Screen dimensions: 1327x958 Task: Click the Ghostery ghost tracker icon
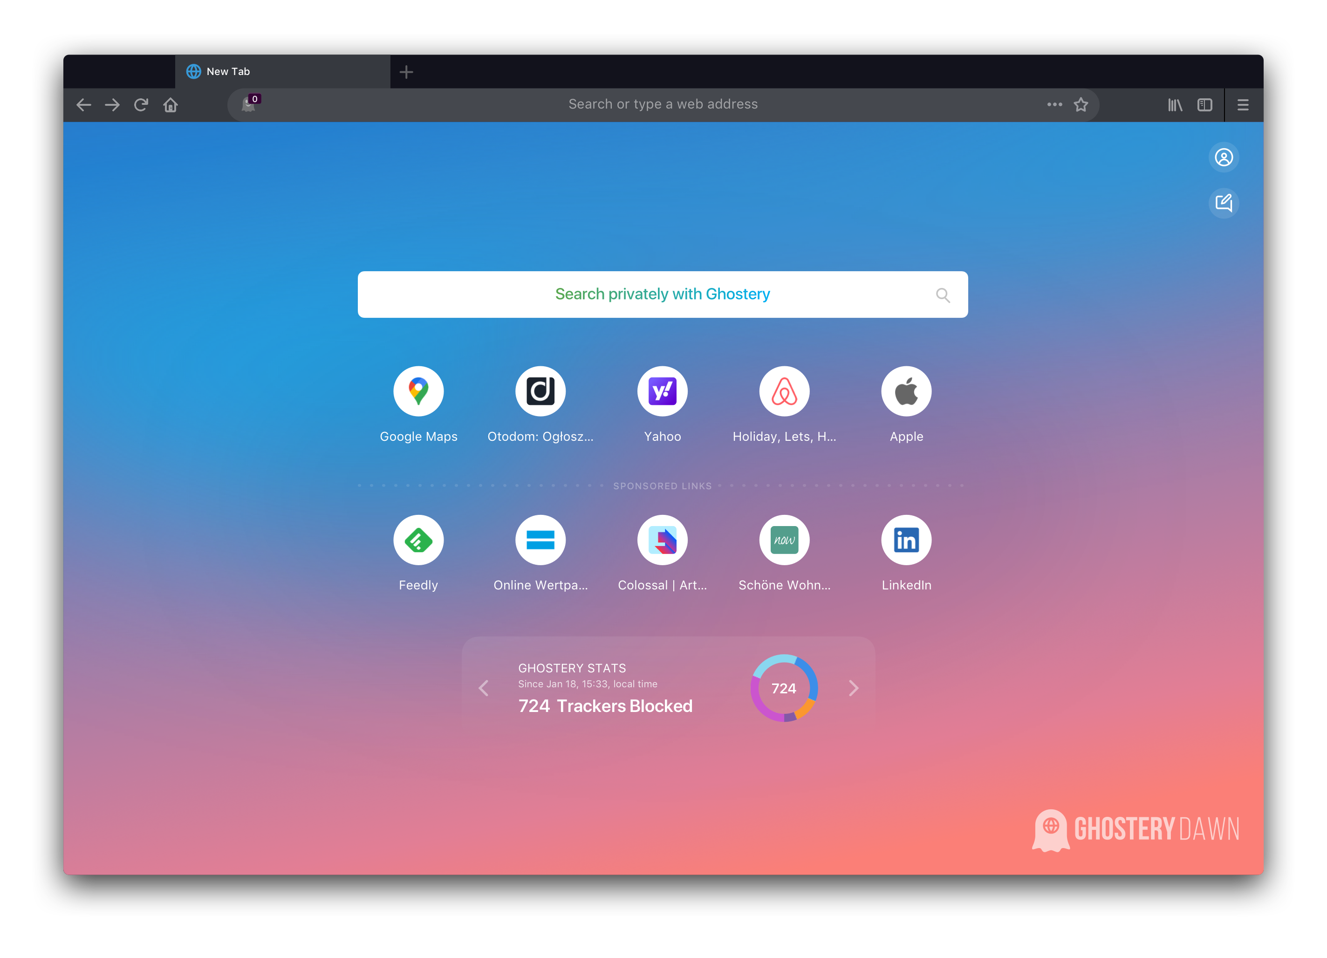(x=249, y=105)
